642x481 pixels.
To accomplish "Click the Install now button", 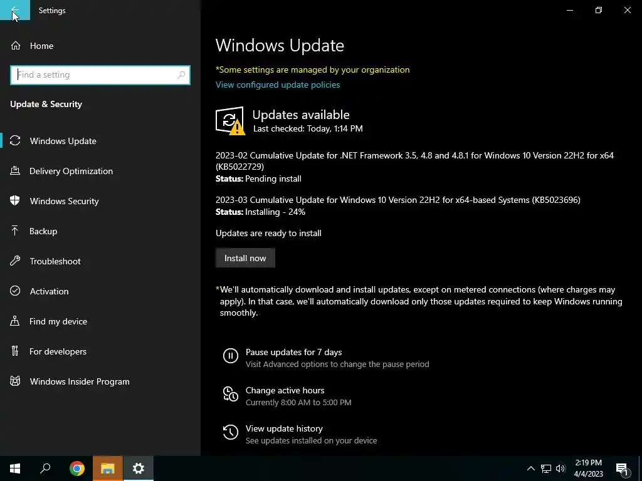I will (245, 258).
